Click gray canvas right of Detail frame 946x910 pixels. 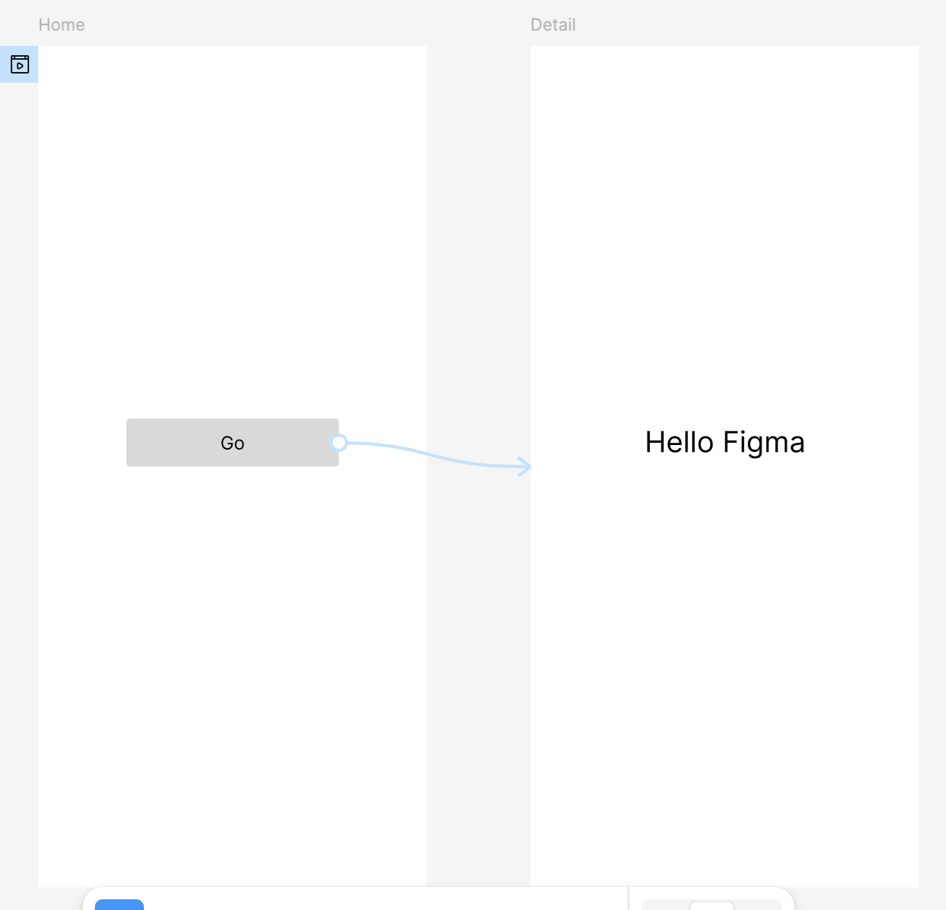coord(932,383)
